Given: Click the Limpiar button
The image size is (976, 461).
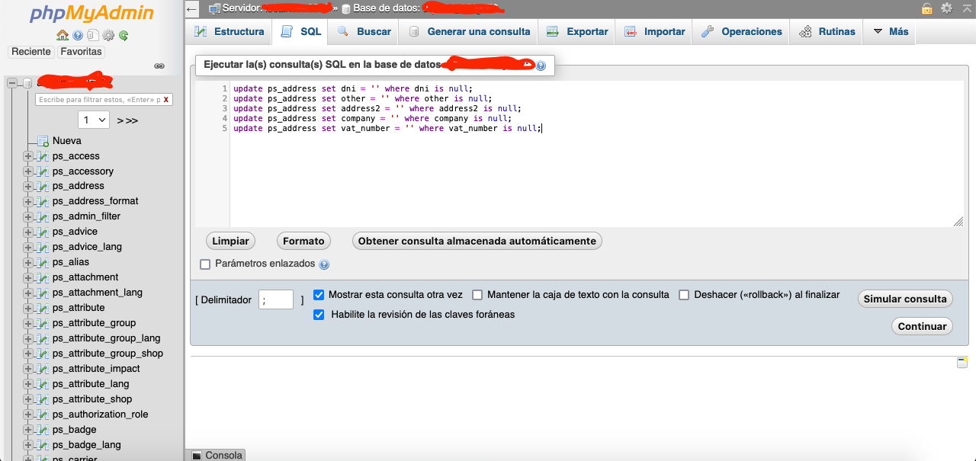Looking at the screenshot, I should coord(230,241).
